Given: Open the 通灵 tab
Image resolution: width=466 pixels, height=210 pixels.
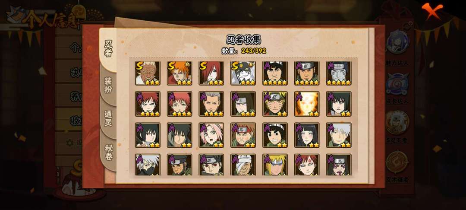Looking at the screenshot, I should pyautogui.click(x=108, y=118).
